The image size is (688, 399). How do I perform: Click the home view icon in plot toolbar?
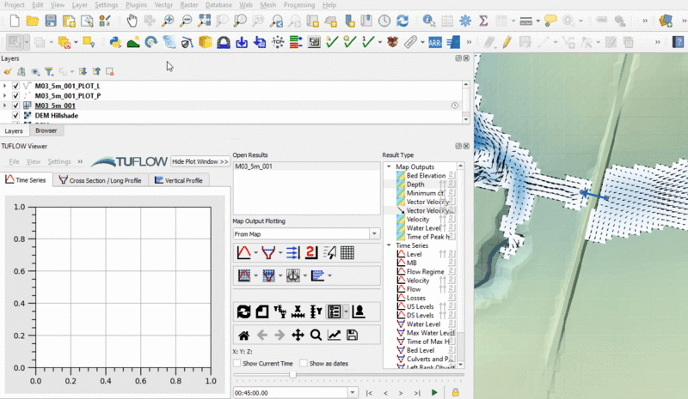244,335
